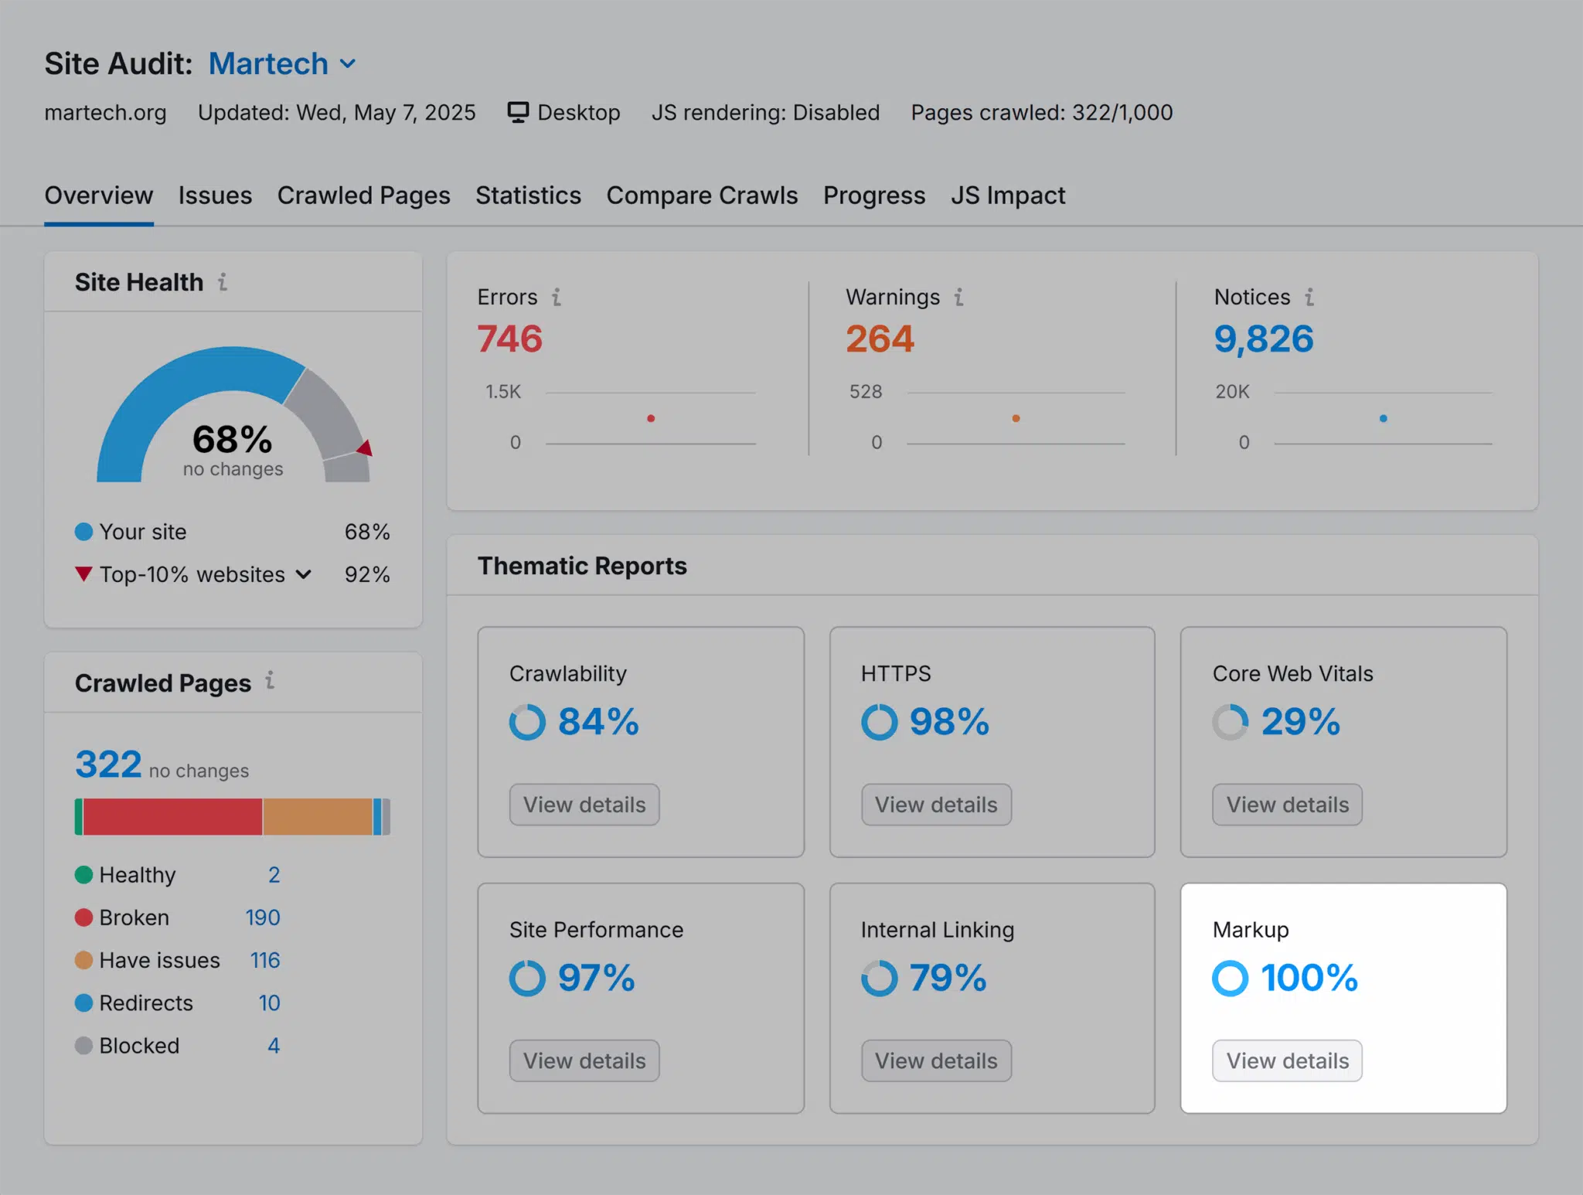Click the Updated: Wed, May 7, 2025 text

[336, 113]
